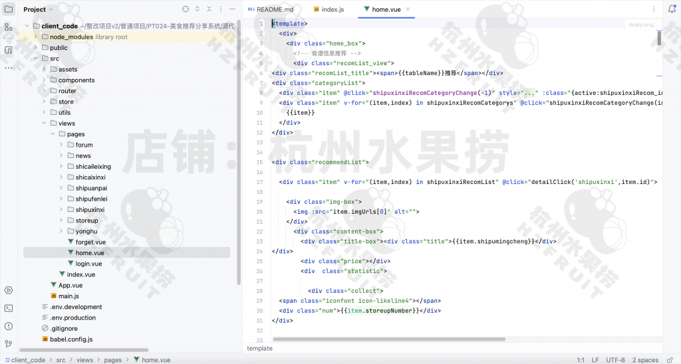This screenshot has height=364, width=681.
Task: Click the Select Opened File crosshair icon
Action: click(x=186, y=9)
